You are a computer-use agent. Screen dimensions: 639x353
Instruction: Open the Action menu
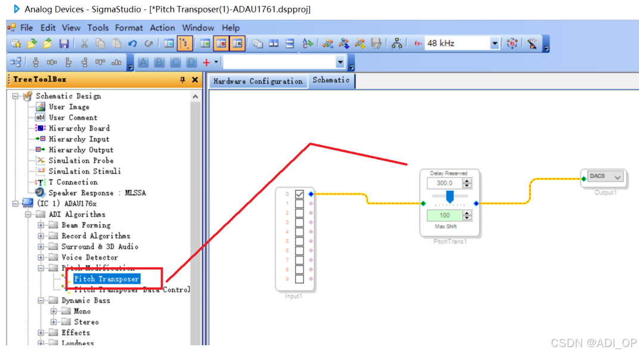click(x=162, y=27)
